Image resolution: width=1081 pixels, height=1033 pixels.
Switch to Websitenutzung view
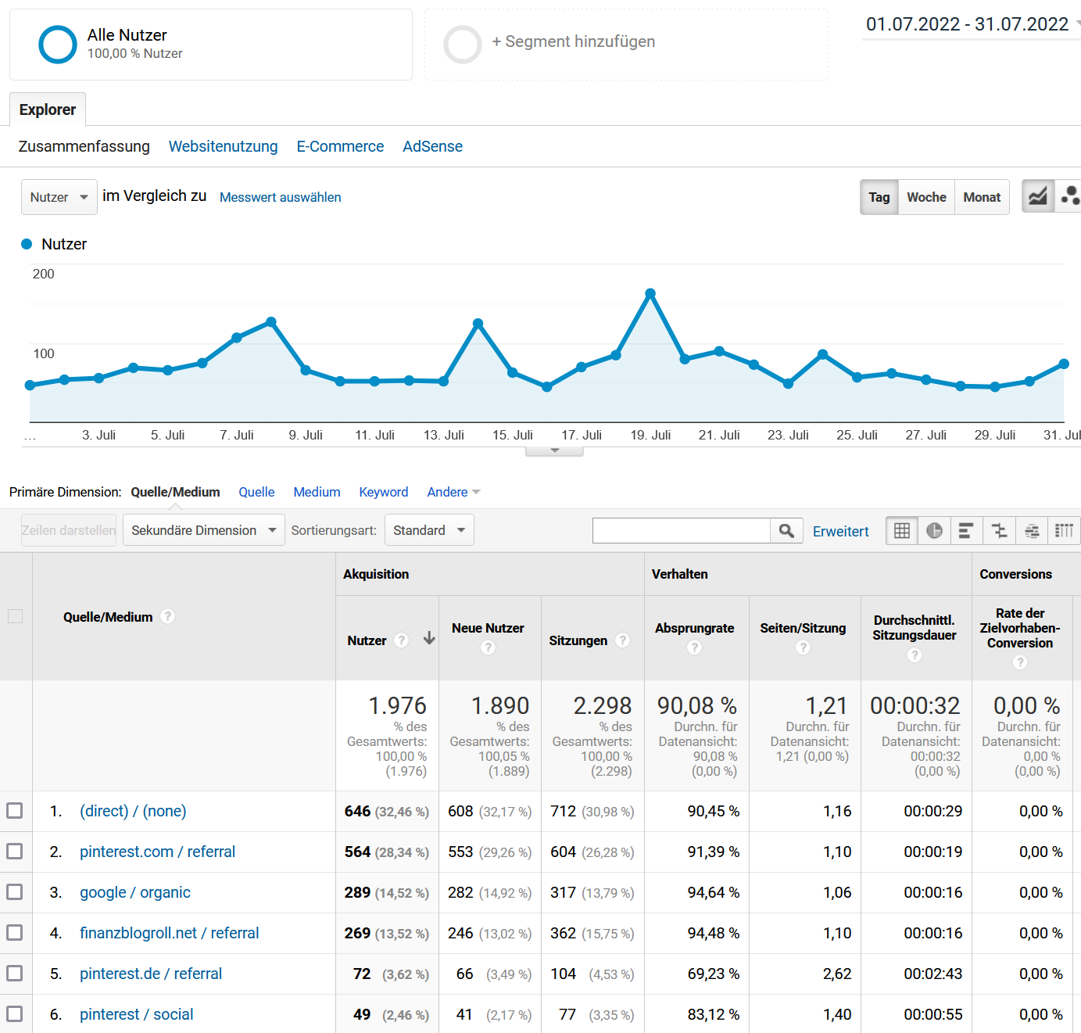point(224,146)
